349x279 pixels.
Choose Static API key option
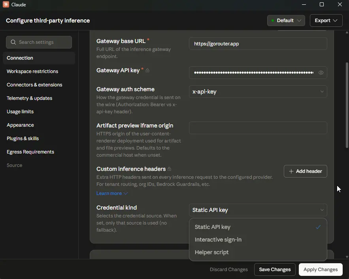coord(258,227)
